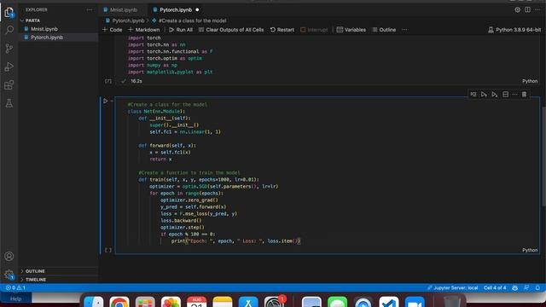This screenshot has width=546, height=307.
Task: Click Jupyter Server: local in status bar
Action: click(x=452, y=288)
